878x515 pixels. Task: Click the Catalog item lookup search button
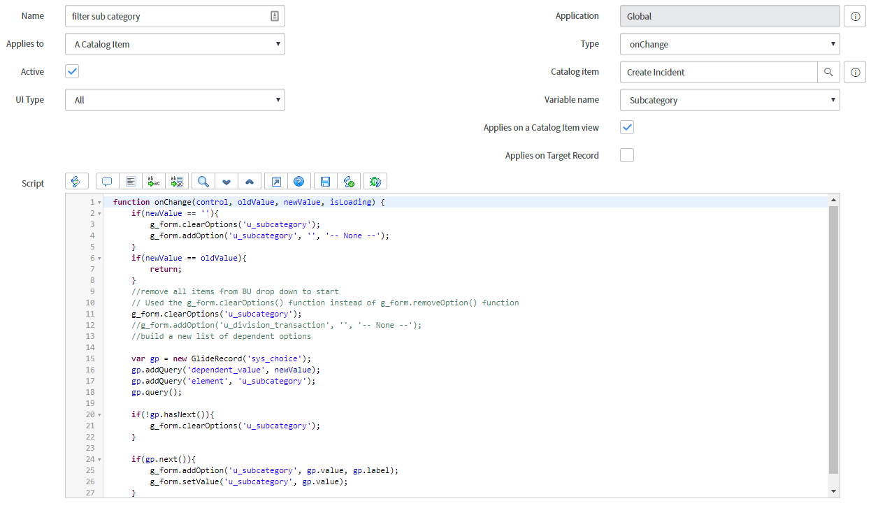pos(828,72)
